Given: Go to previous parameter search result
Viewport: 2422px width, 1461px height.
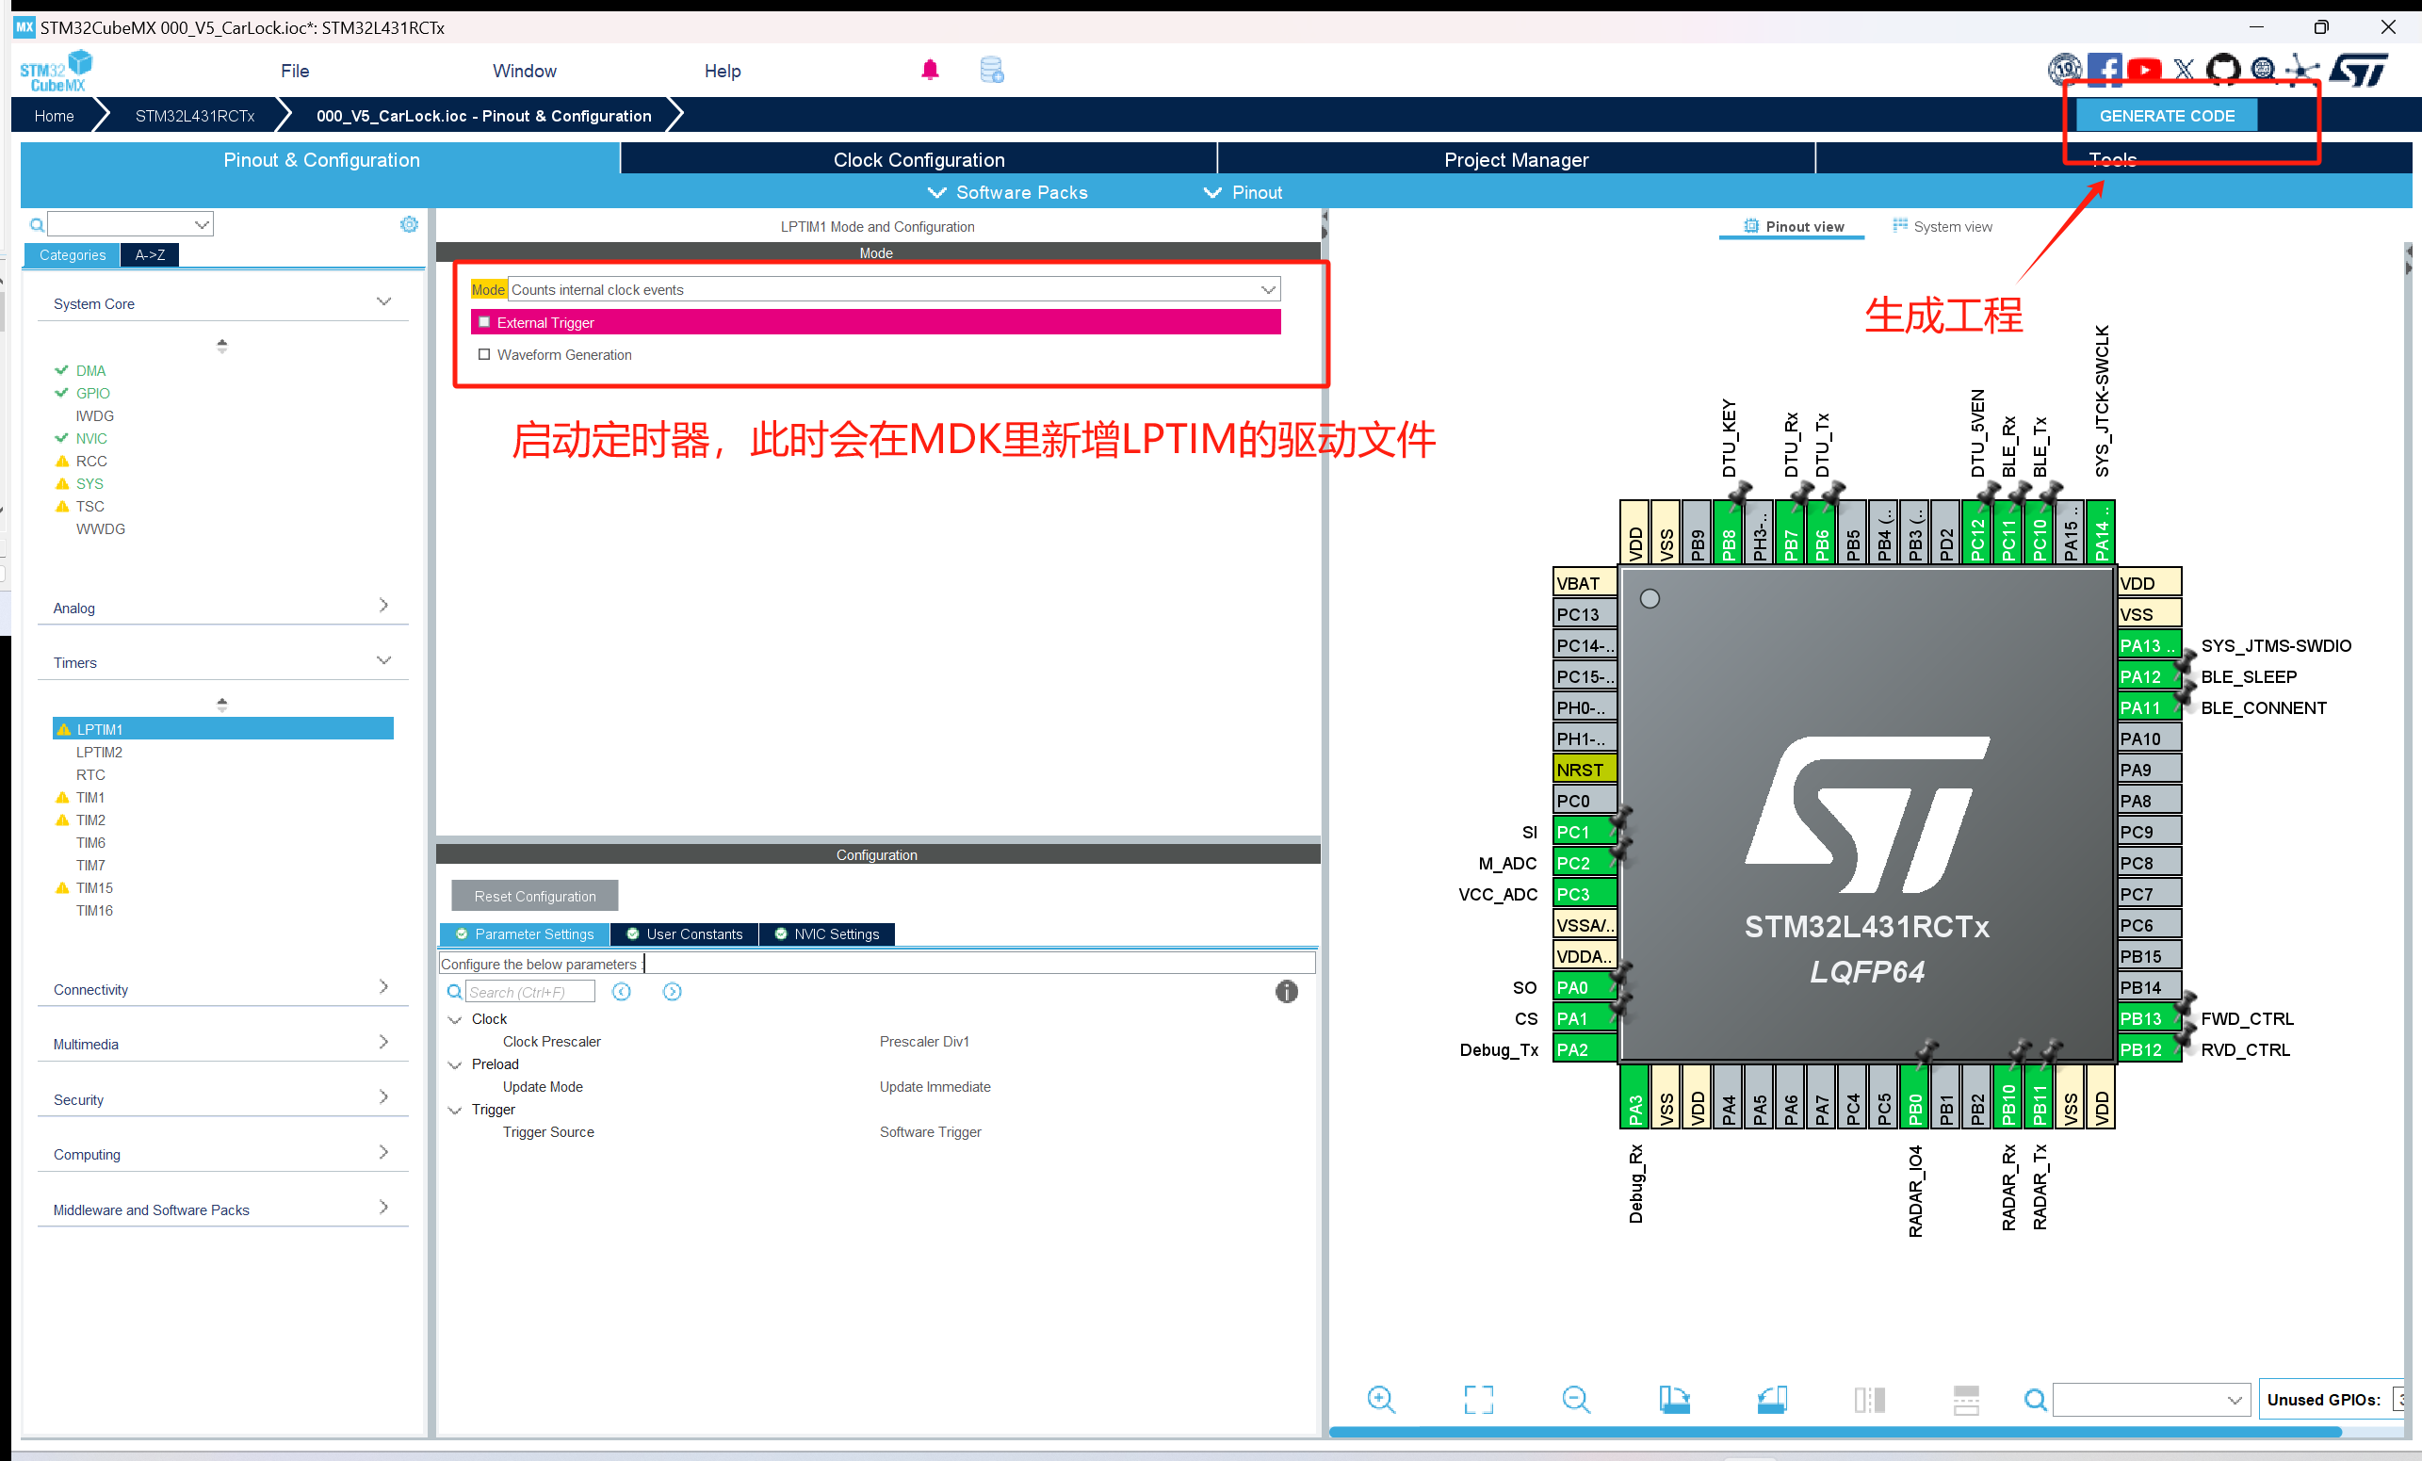Looking at the screenshot, I should (x=621, y=991).
